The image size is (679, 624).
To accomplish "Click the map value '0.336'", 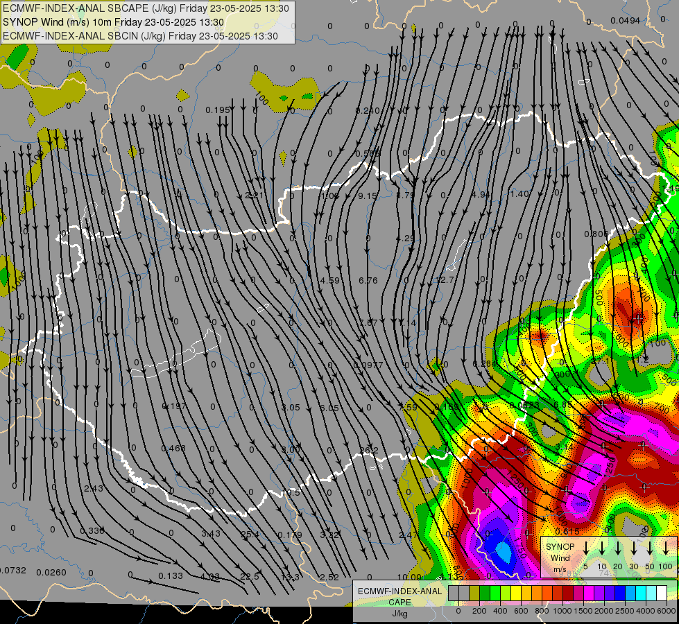I will pos(92,531).
